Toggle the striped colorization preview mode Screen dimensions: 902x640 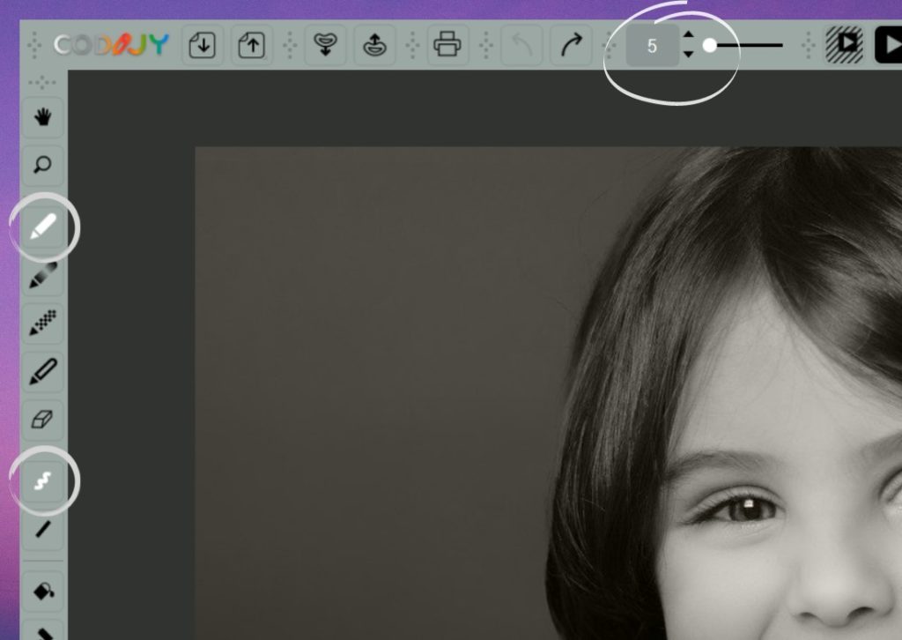coord(843,44)
